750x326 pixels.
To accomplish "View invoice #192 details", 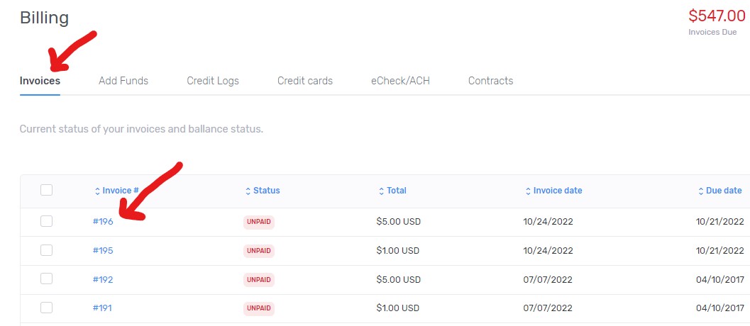I will click(x=103, y=279).
